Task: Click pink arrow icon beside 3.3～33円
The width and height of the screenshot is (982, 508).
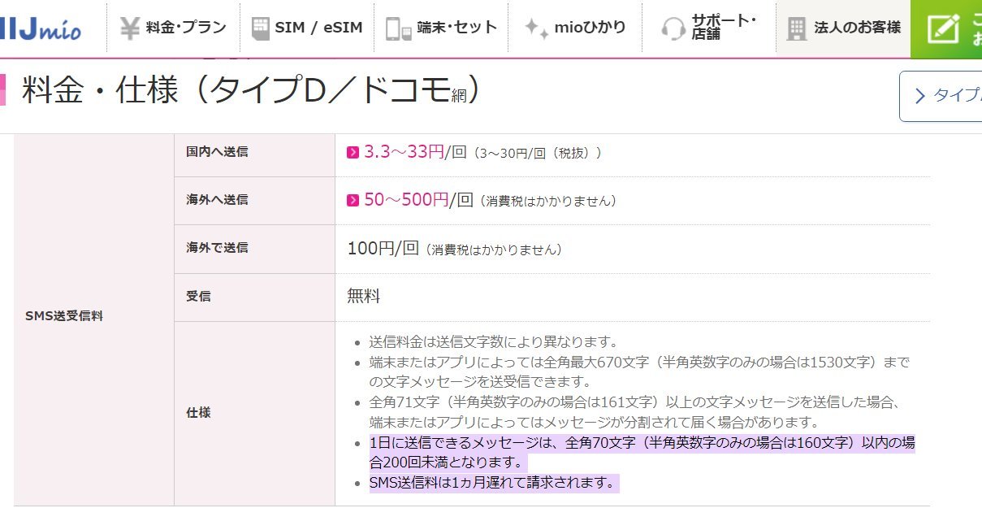Action: click(353, 152)
